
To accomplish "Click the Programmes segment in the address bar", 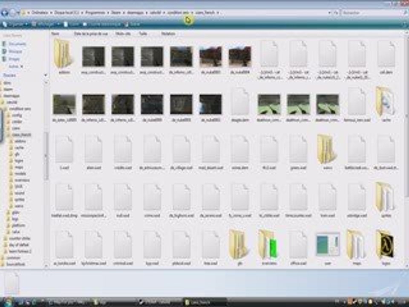I will (x=95, y=12).
